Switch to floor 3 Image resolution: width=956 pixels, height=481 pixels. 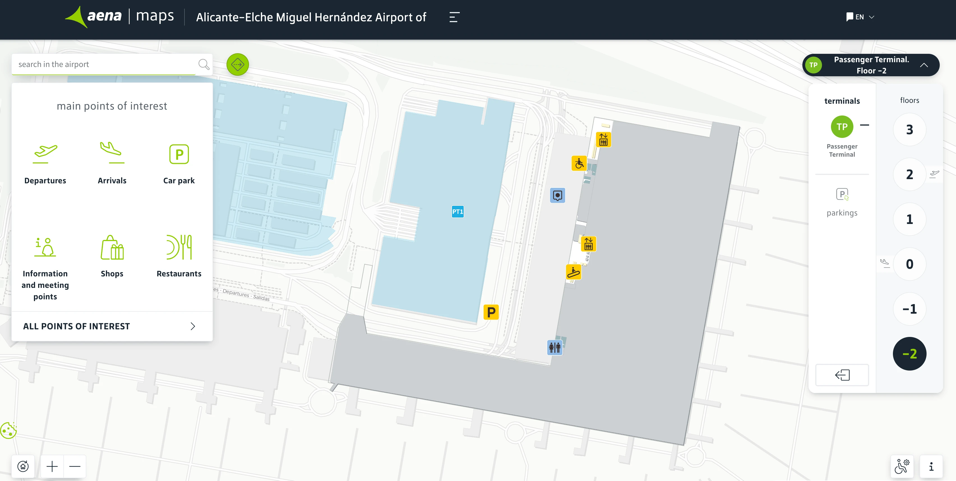click(909, 129)
